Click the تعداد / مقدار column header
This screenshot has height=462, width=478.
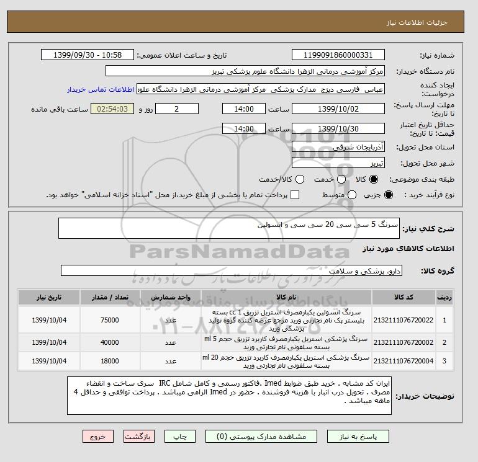(x=110, y=297)
